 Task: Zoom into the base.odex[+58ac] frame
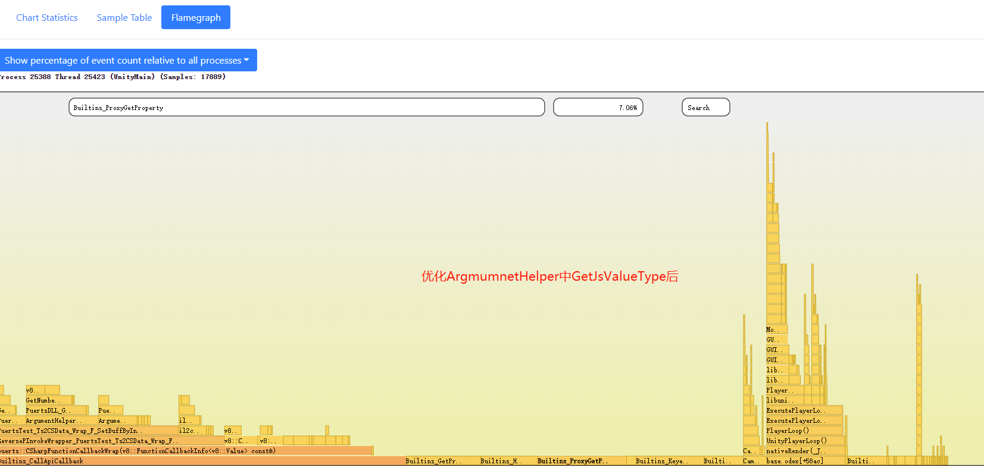[805, 461]
